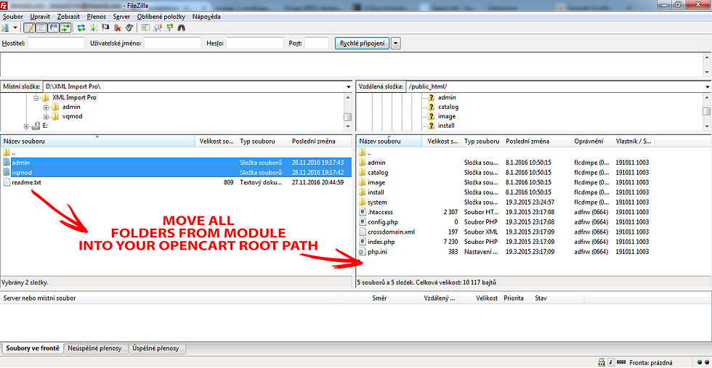Open the Server menu

click(121, 17)
